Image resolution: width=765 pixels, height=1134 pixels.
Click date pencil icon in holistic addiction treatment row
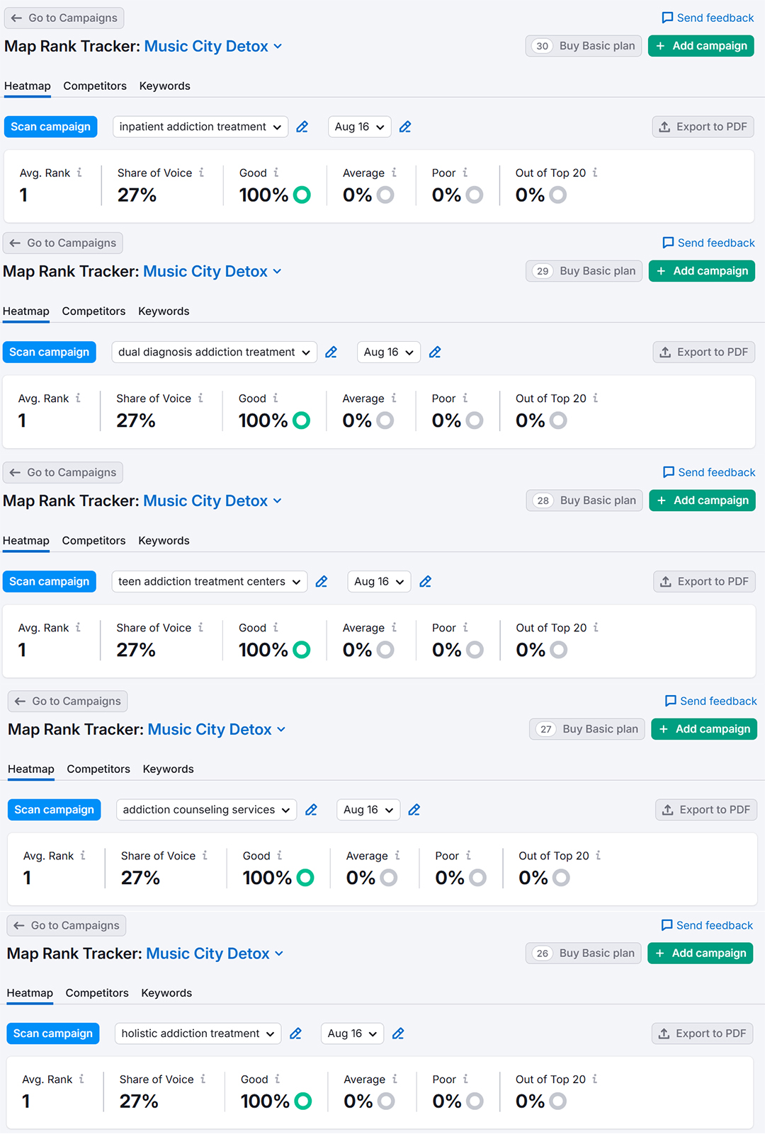399,1033
